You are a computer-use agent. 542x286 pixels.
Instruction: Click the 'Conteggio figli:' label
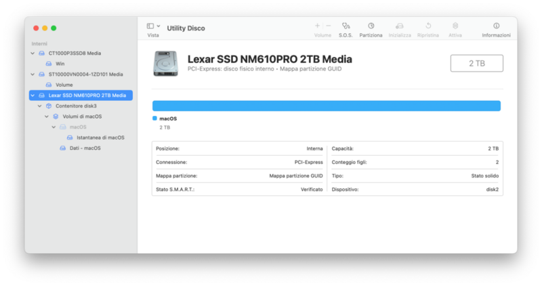coord(349,162)
